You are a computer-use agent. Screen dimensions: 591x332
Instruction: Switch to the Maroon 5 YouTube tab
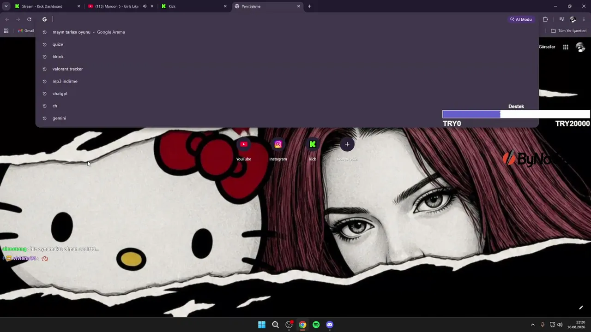tap(121, 6)
